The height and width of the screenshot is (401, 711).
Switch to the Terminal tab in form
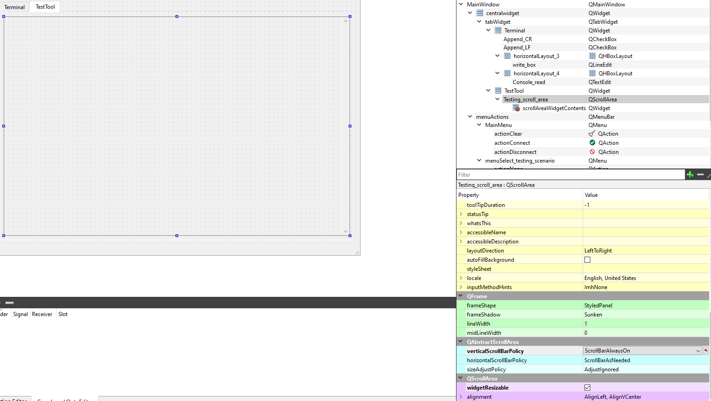15,7
